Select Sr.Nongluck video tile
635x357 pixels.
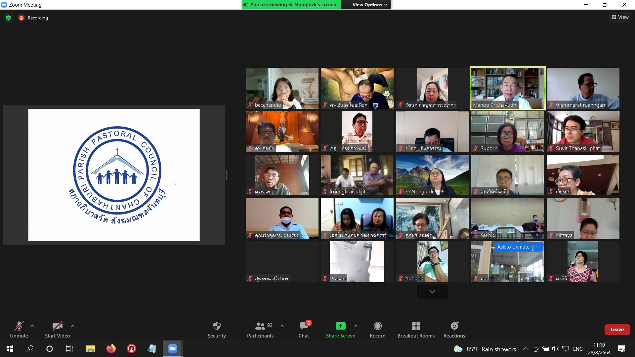(x=432, y=175)
